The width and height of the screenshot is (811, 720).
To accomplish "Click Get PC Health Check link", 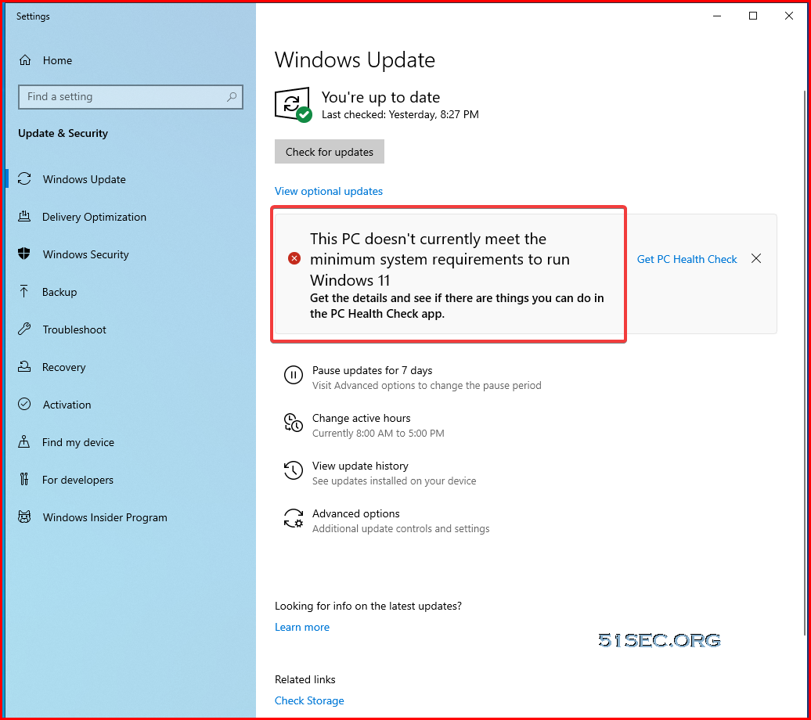I will pyautogui.click(x=687, y=258).
